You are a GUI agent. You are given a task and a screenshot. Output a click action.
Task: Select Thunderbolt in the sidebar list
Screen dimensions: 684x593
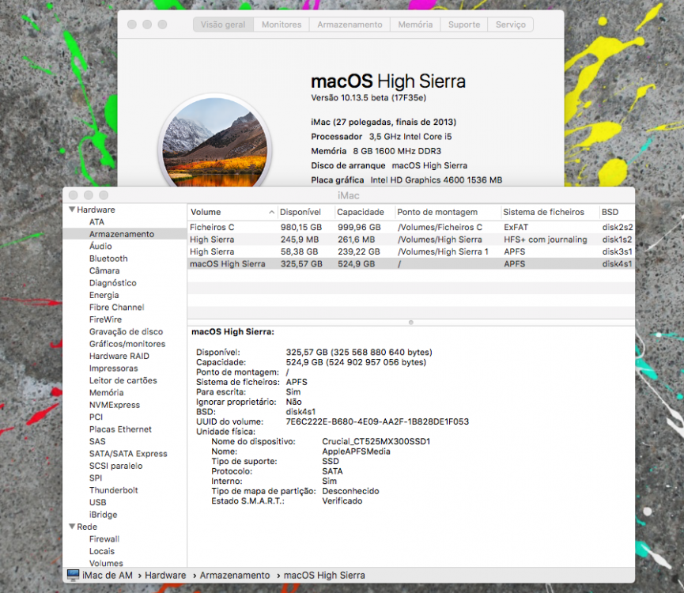click(113, 490)
